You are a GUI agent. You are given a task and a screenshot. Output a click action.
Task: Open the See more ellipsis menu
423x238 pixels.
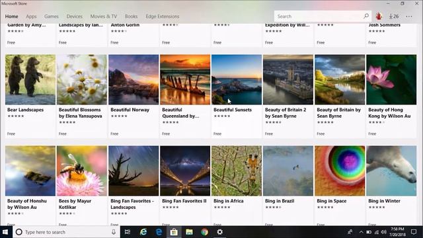409,17
